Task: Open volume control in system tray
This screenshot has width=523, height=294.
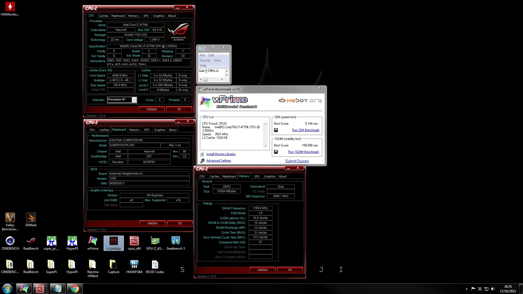Action: (493, 289)
